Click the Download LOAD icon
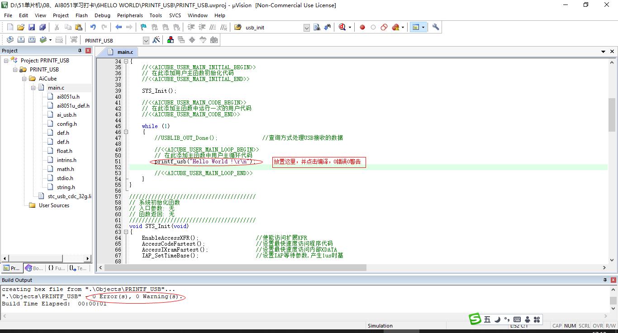 click(x=74, y=40)
